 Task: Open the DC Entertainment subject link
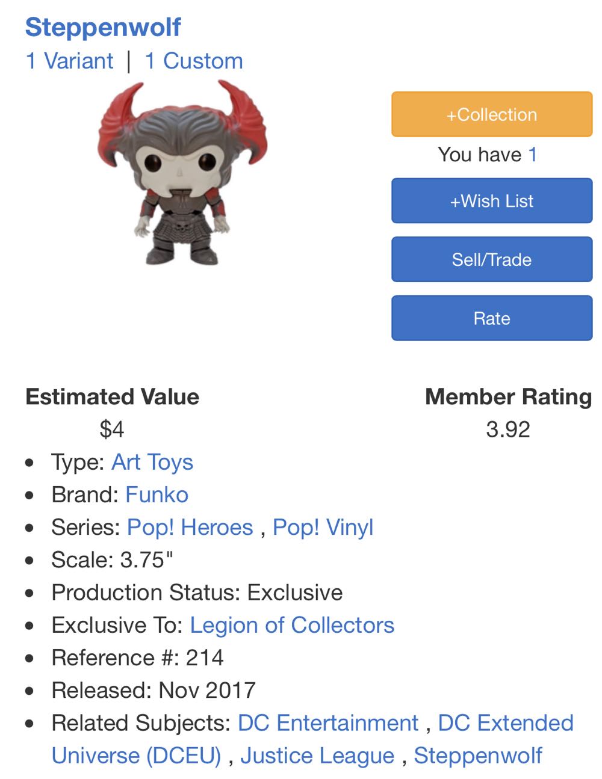tap(328, 722)
